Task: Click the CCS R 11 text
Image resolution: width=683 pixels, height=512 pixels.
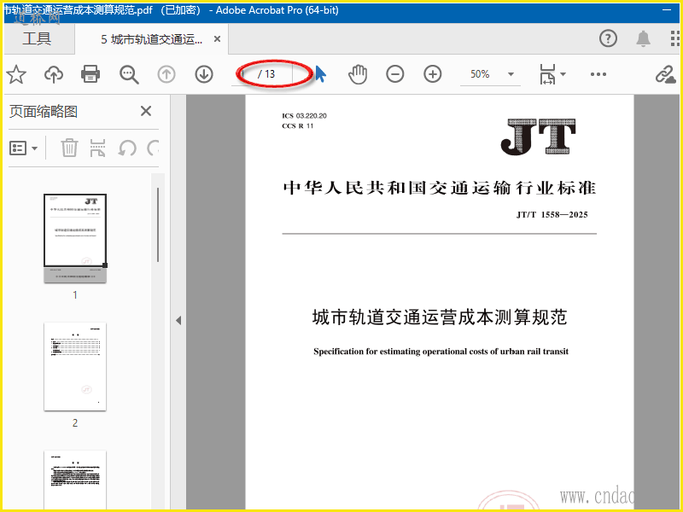Action: 297,125
